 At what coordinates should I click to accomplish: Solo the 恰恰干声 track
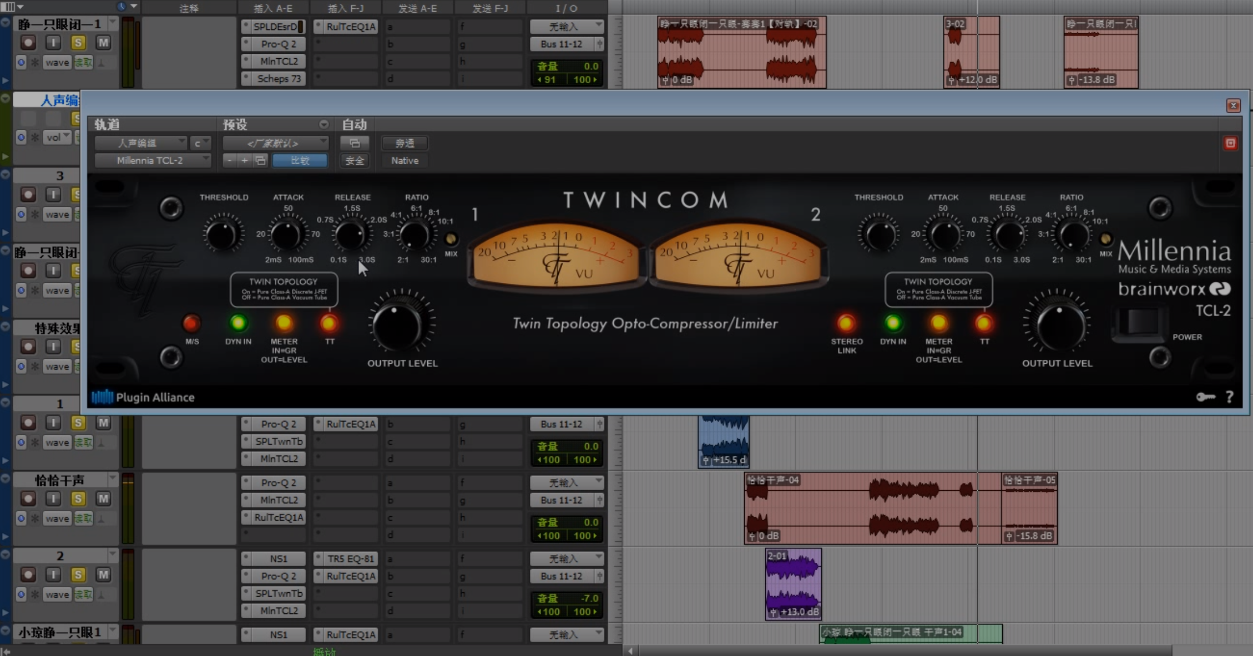click(x=78, y=499)
